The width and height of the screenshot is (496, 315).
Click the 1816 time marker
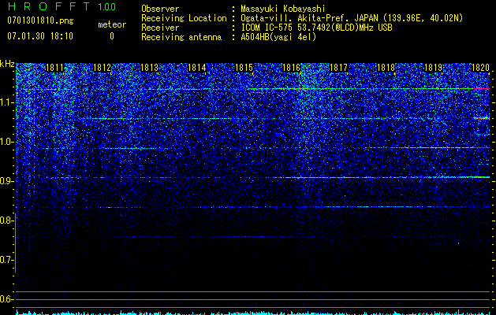[x=291, y=68]
